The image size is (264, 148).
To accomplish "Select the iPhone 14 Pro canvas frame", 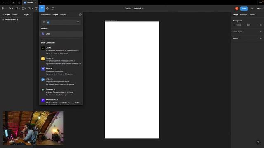I will click(x=132, y=80).
